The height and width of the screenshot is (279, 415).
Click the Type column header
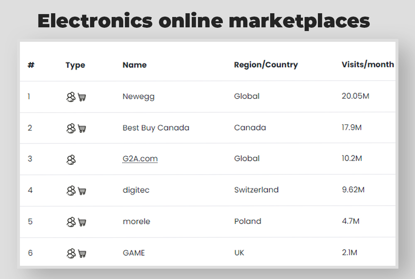coord(75,65)
